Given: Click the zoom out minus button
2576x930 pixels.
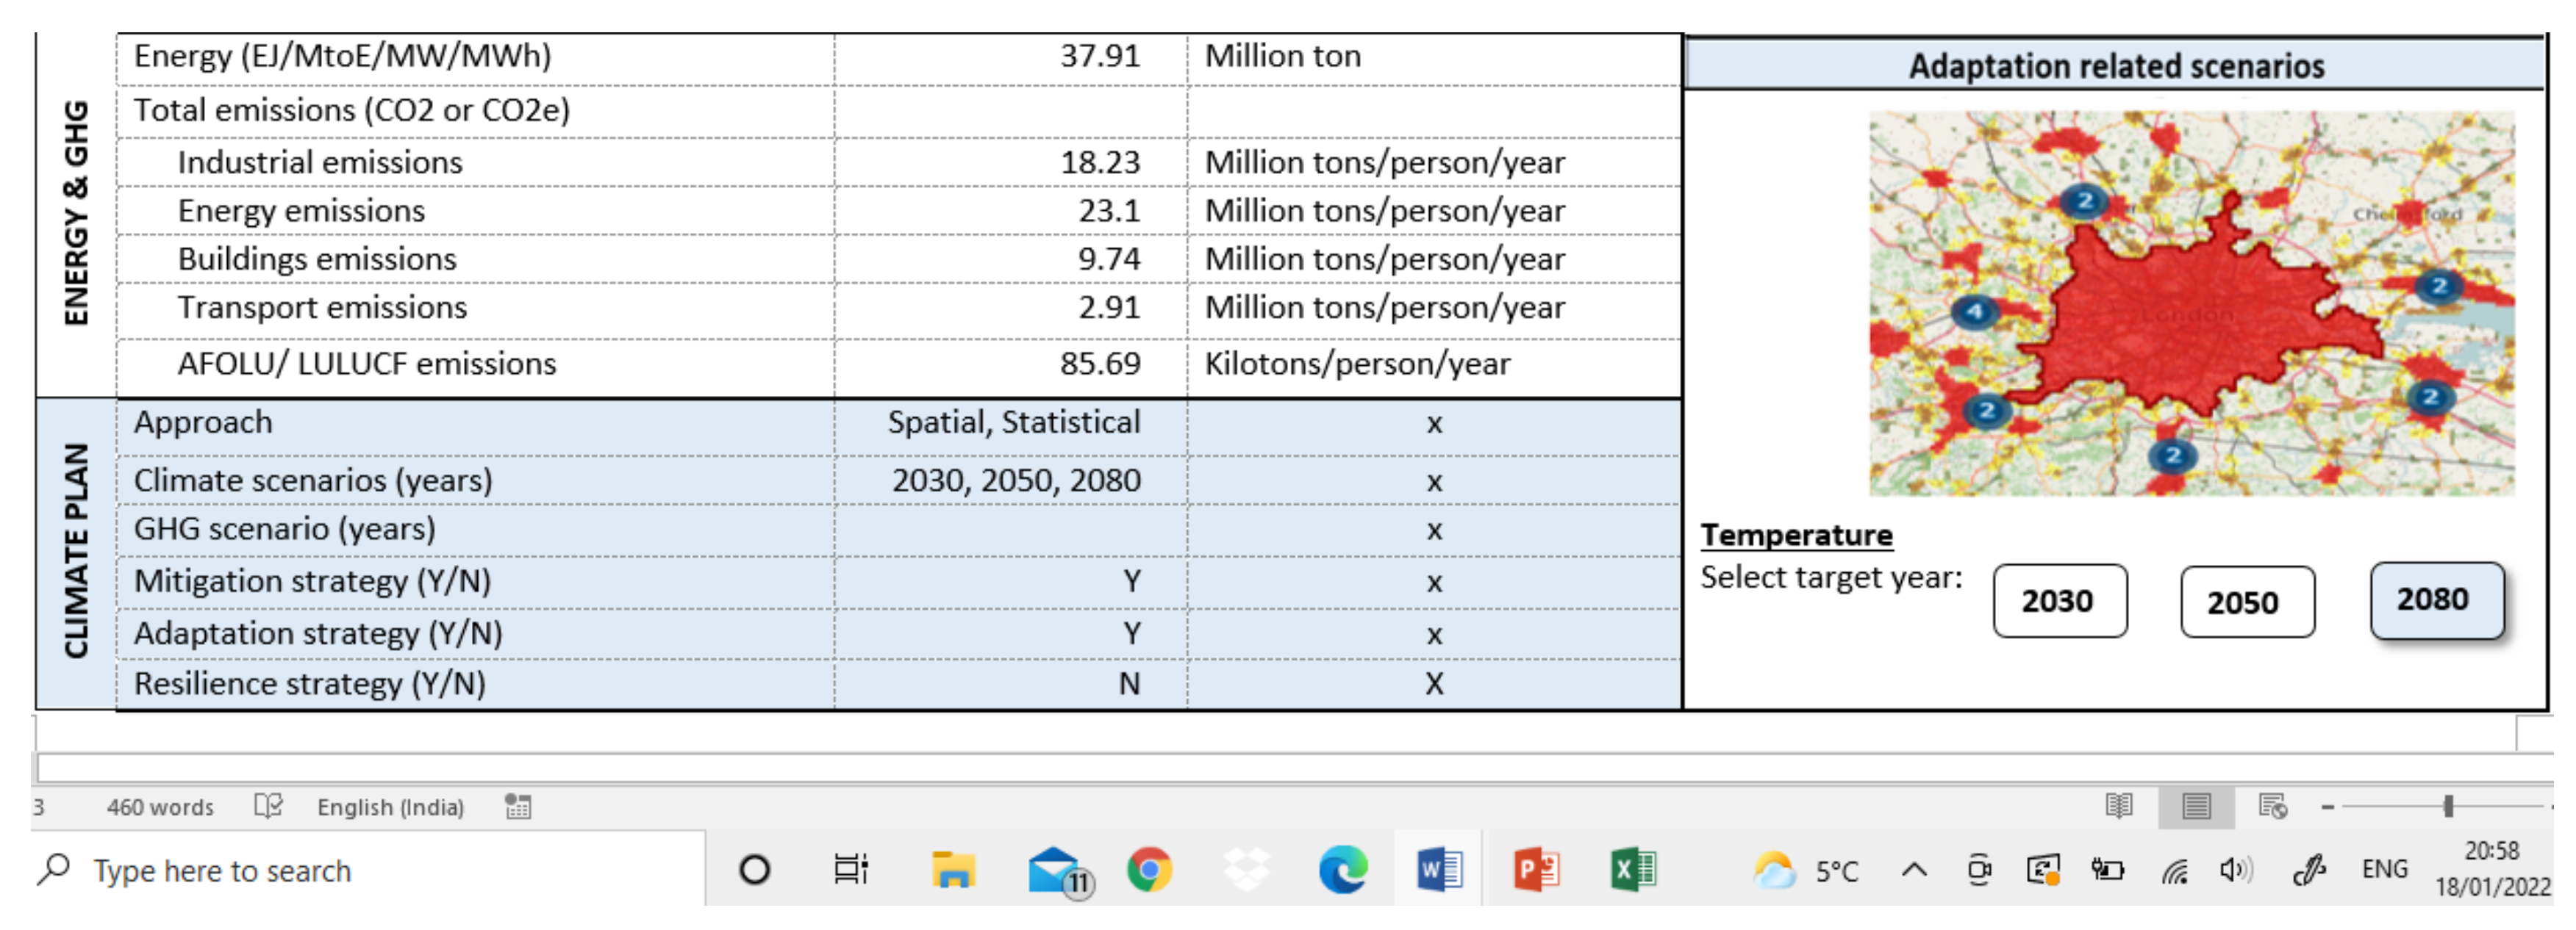Looking at the screenshot, I should tap(2327, 806).
